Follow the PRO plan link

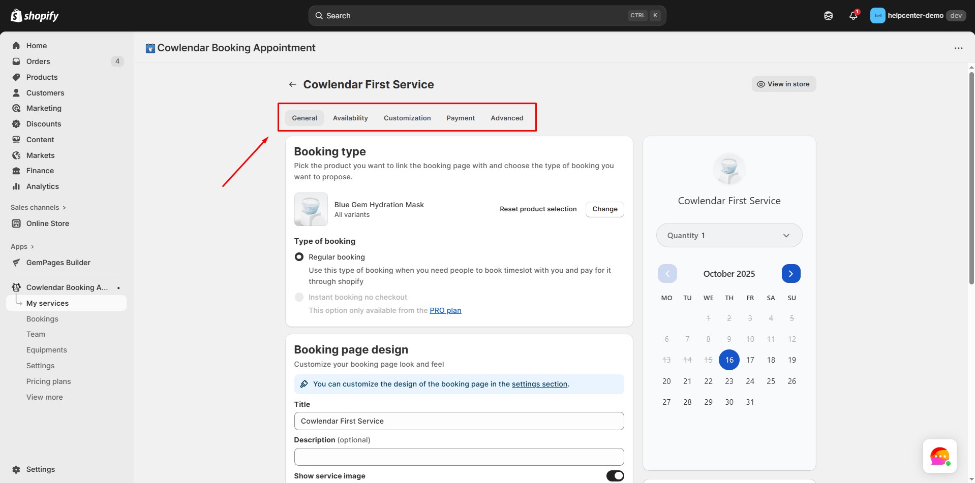(x=445, y=310)
